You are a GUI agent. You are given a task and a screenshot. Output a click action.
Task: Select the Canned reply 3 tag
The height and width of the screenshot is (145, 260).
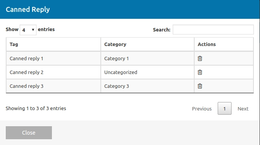click(27, 86)
